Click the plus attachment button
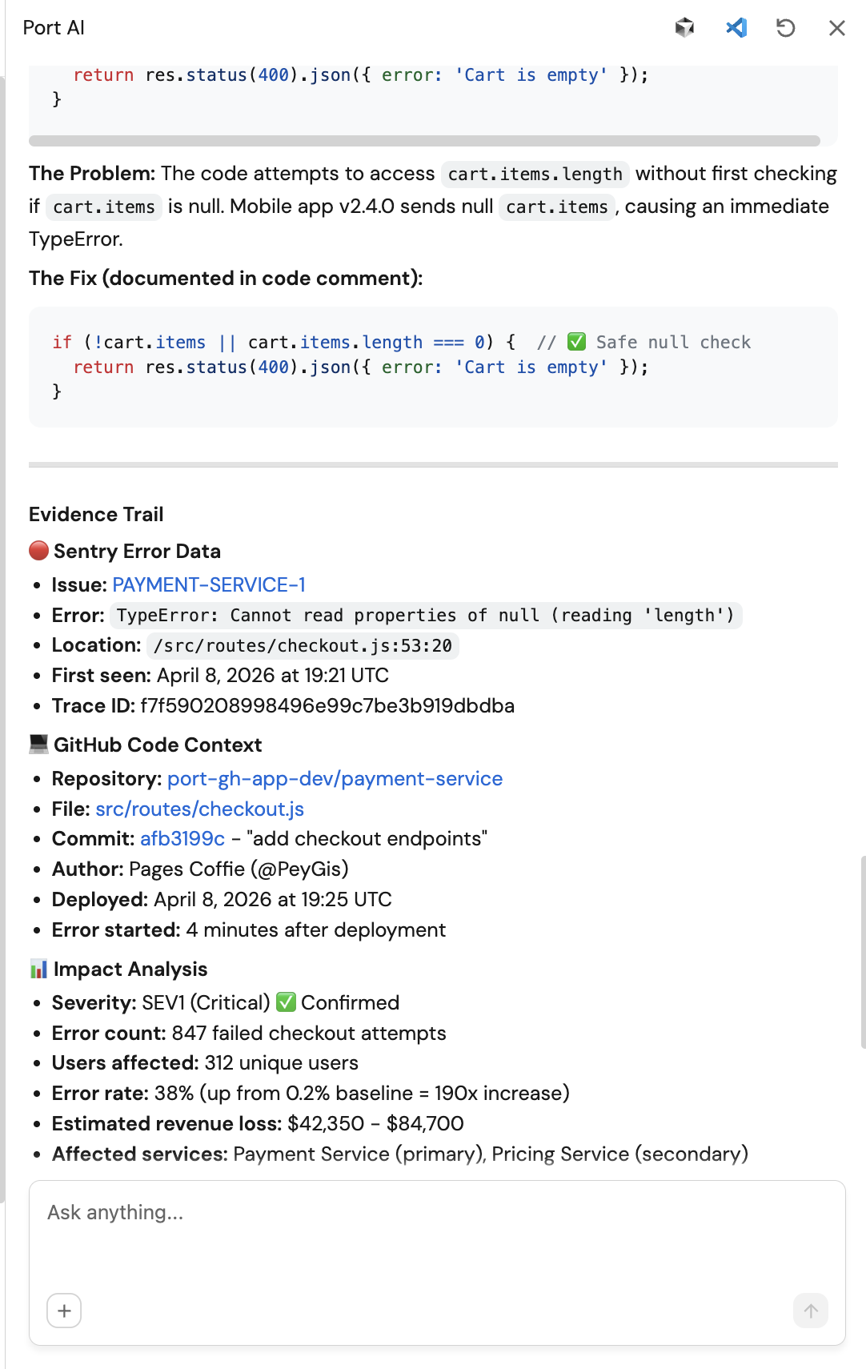Image resolution: width=866 pixels, height=1369 pixels. click(64, 1311)
